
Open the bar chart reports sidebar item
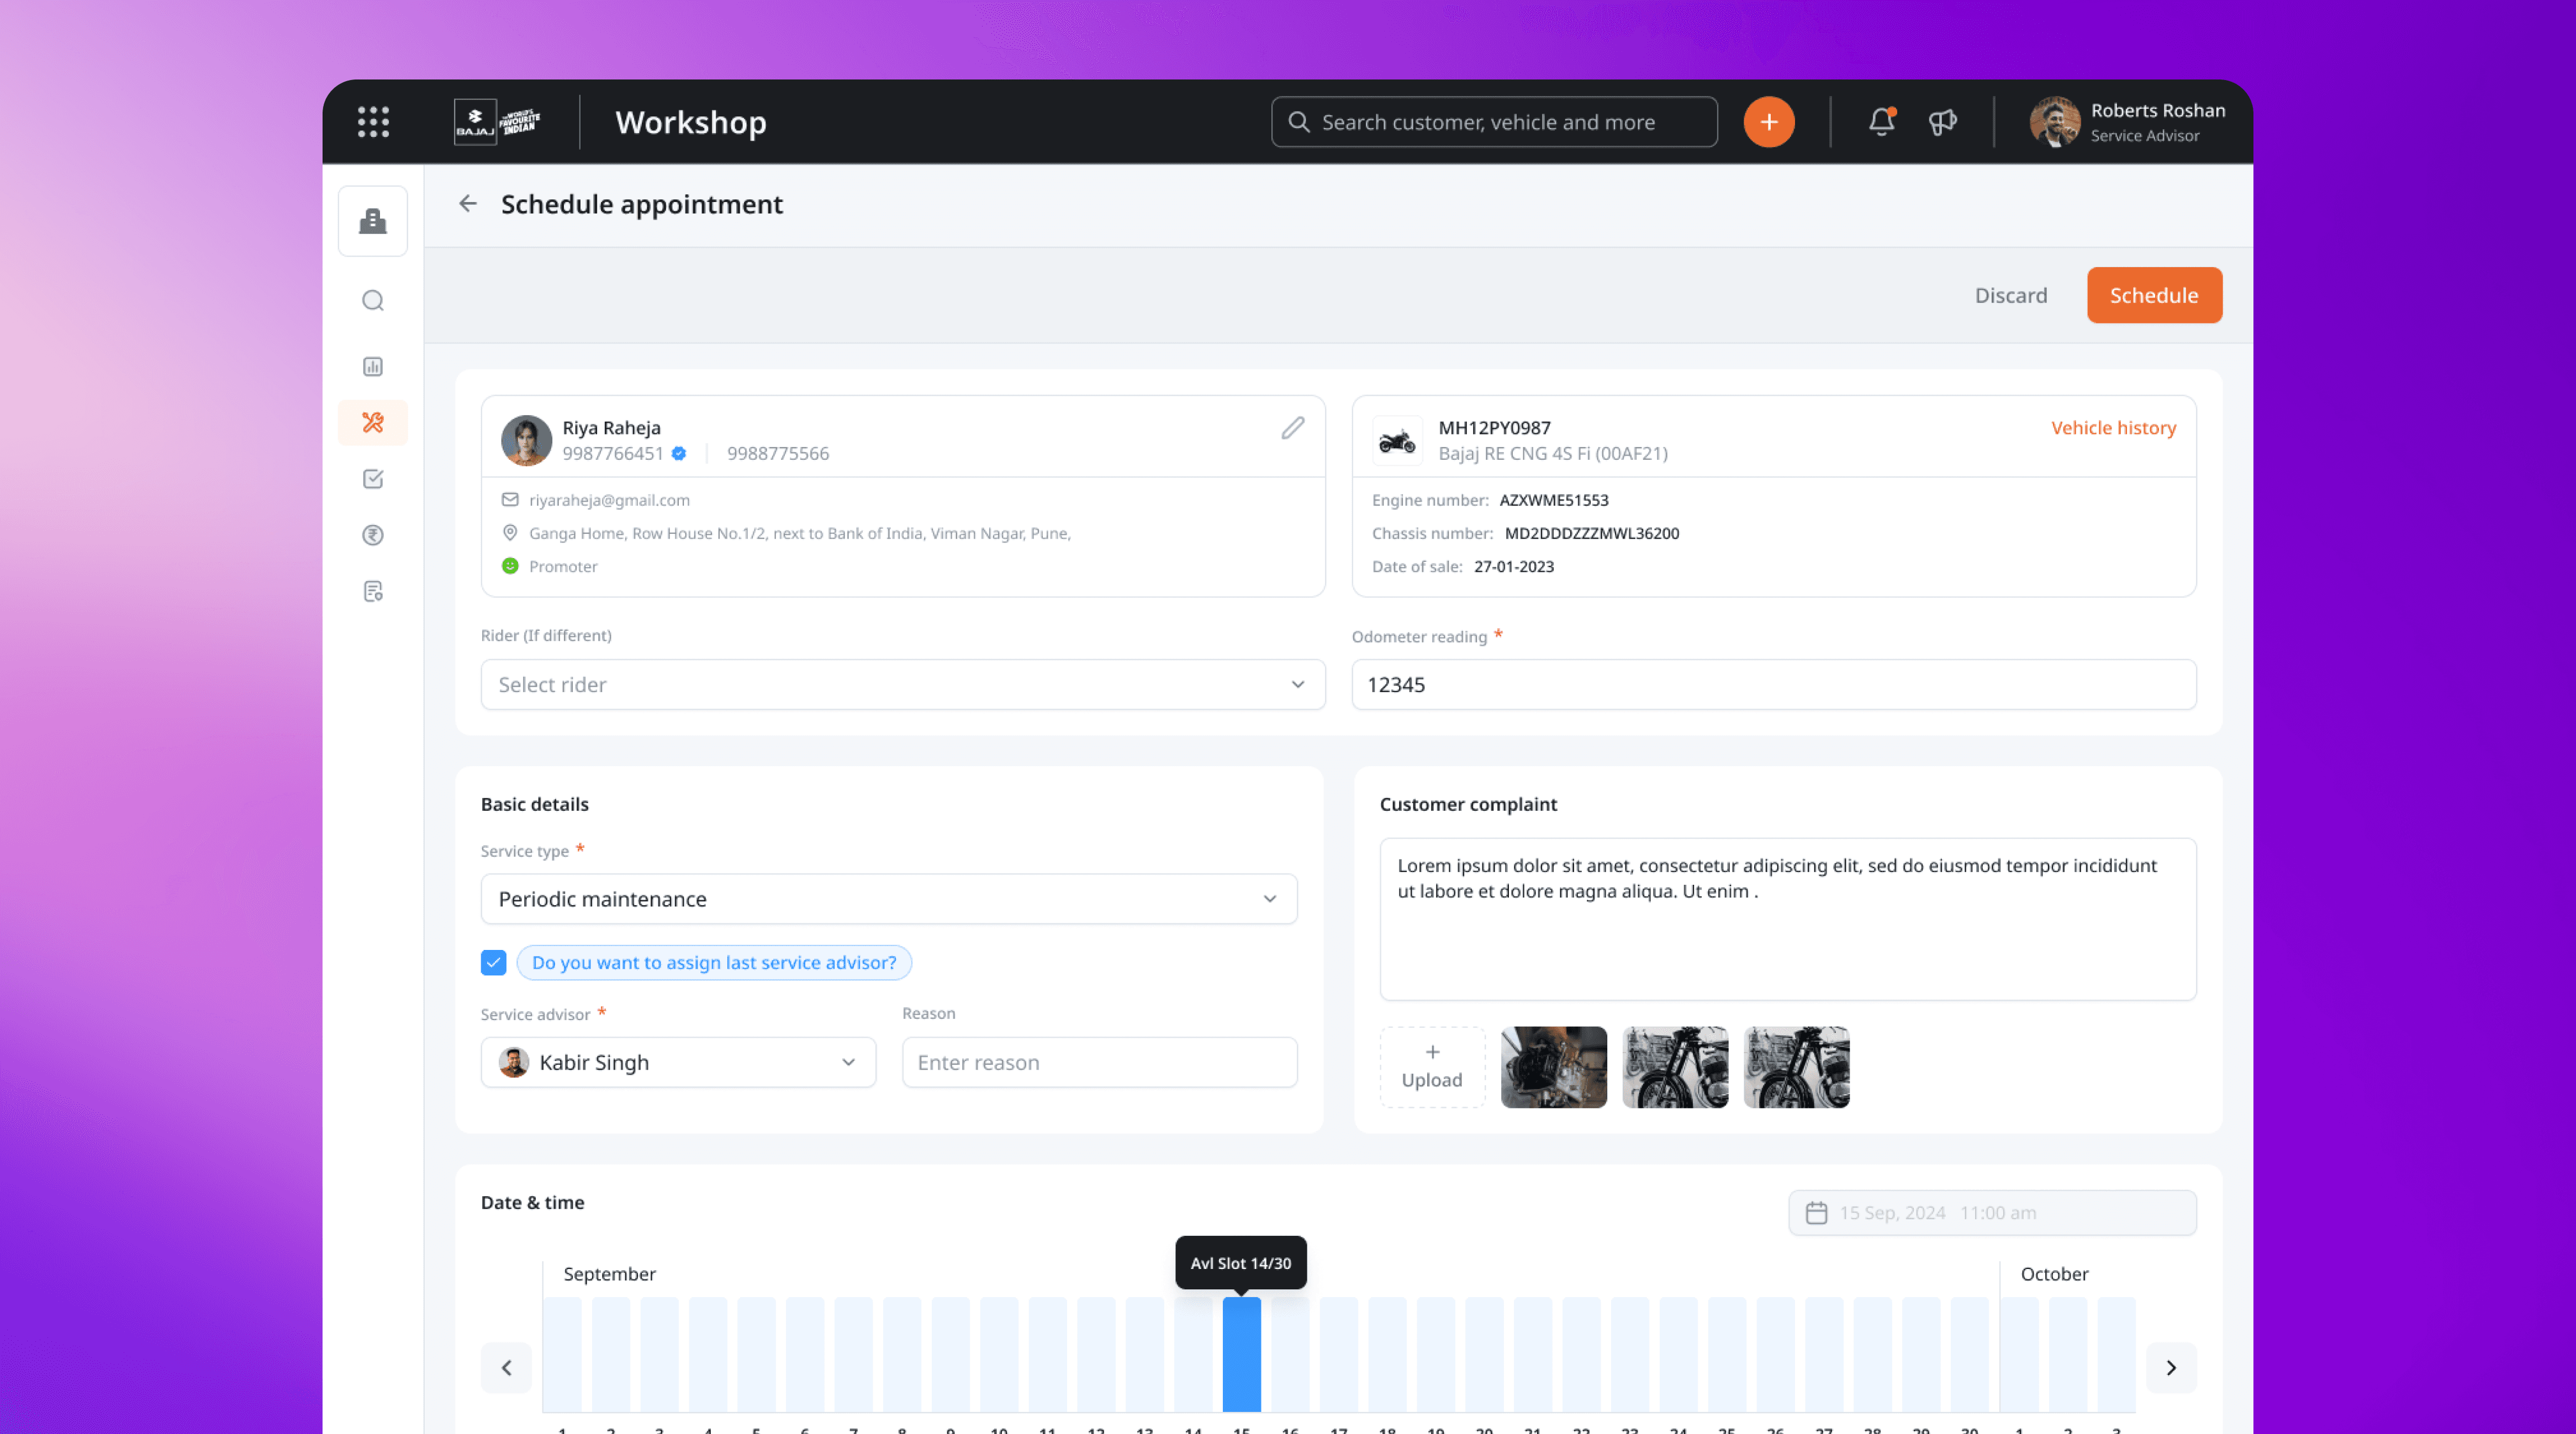[373, 367]
